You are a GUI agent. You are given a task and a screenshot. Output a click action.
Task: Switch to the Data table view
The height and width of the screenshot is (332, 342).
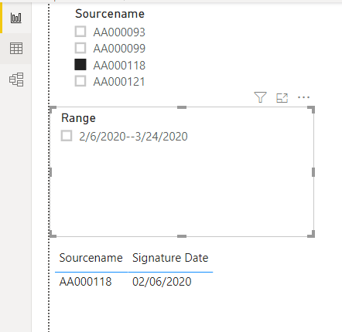tap(16, 48)
